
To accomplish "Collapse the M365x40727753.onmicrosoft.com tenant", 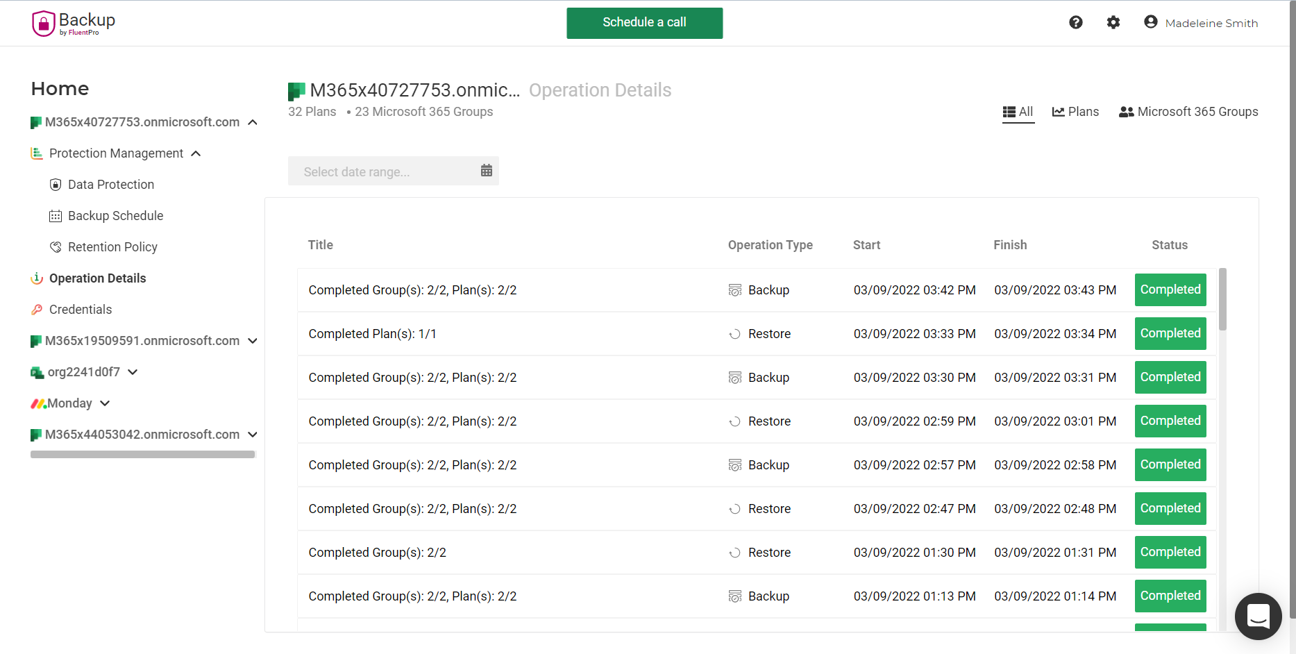I will 252,121.
